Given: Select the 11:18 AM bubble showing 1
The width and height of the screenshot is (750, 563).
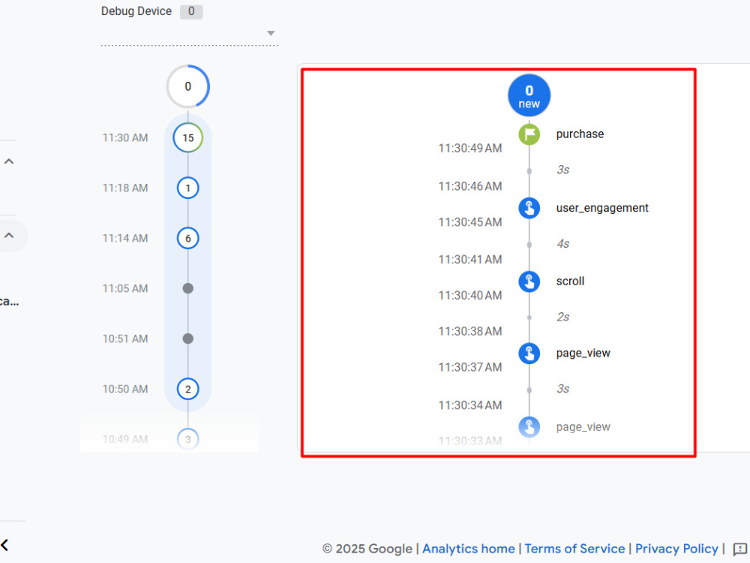Looking at the screenshot, I should coord(188,188).
